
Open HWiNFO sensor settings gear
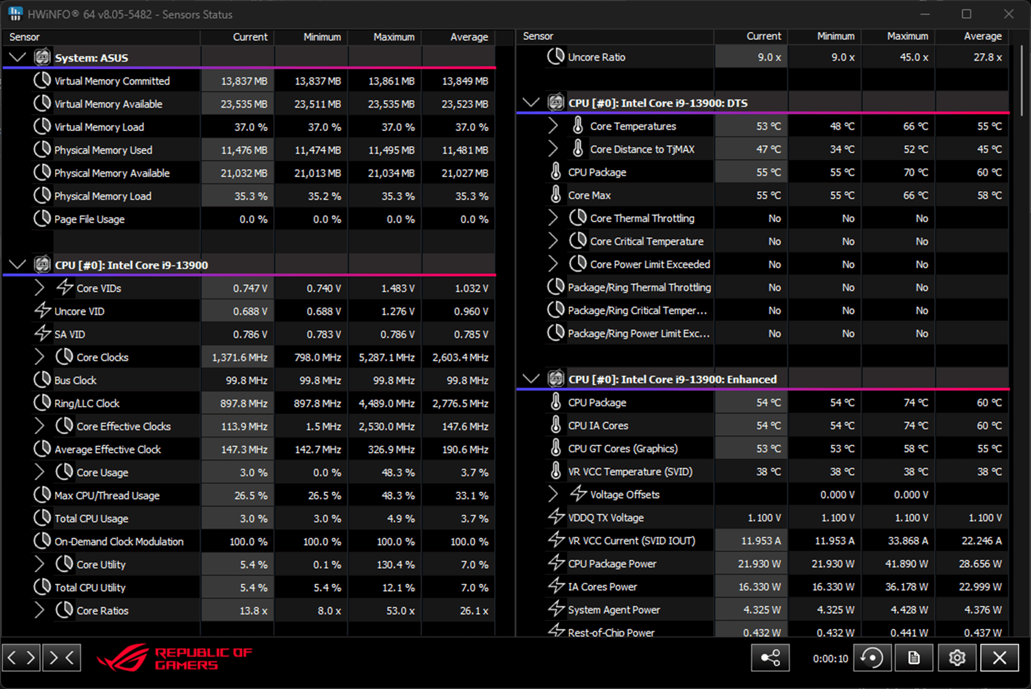[957, 658]
